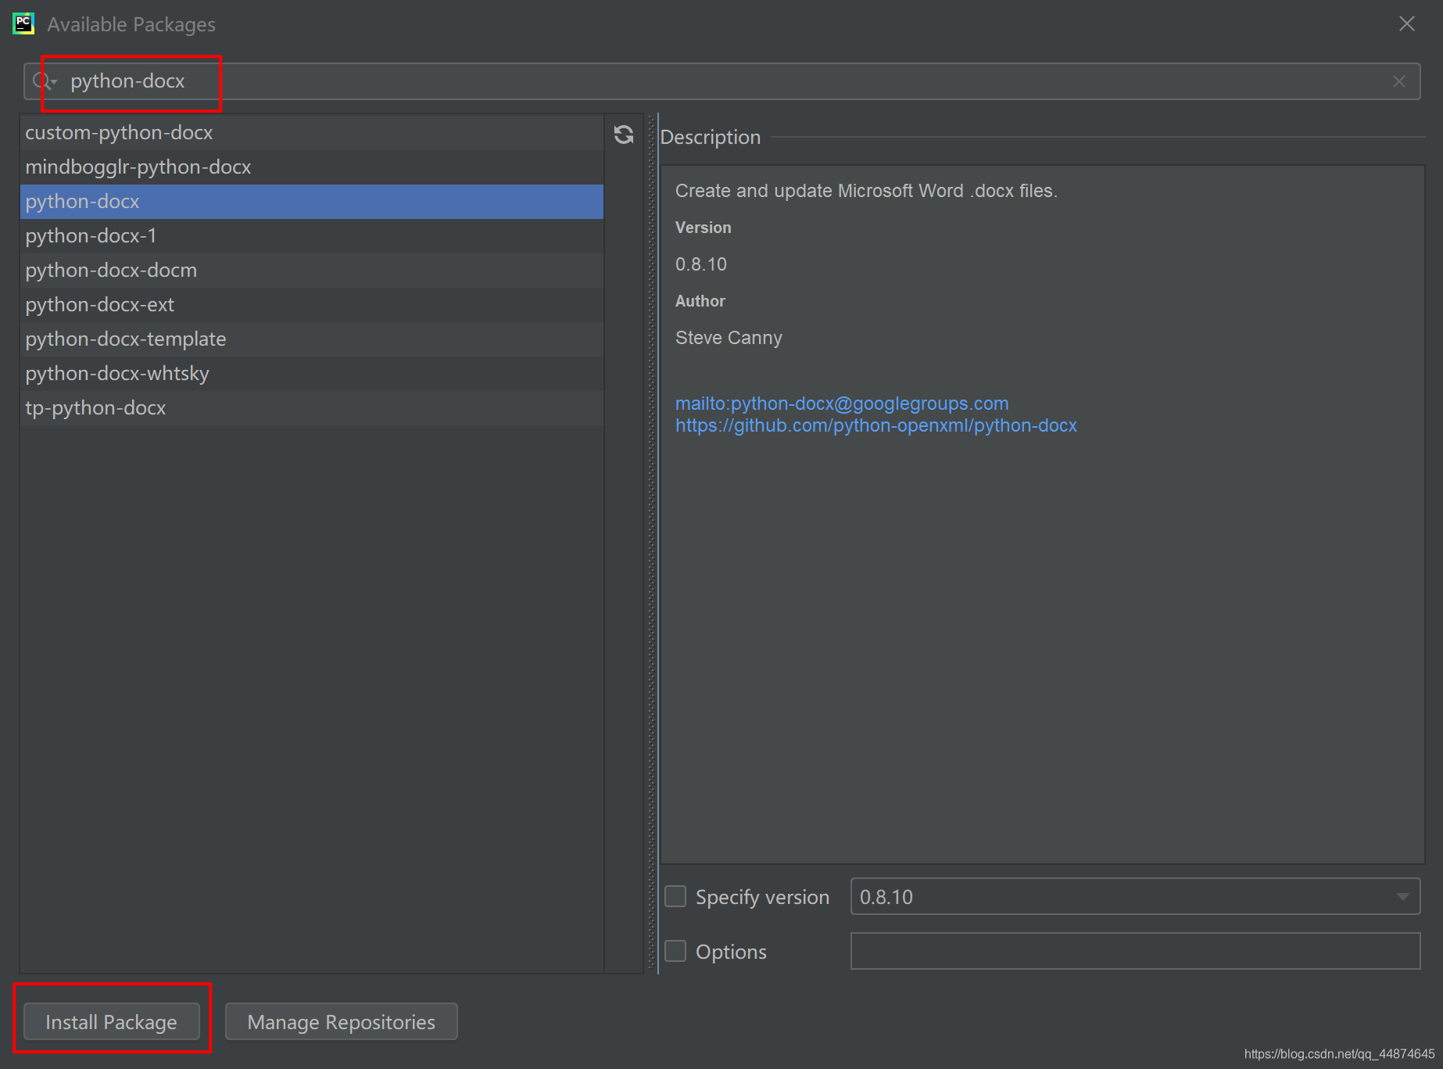The height and width of the screenshot is (1069, 1443).
Task: Click the Options text input field
Action: (x=1135, y=951)
